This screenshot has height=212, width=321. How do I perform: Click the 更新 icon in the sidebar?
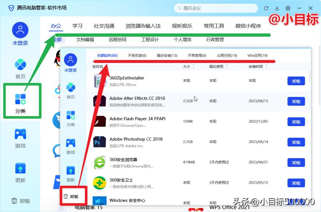20,168
